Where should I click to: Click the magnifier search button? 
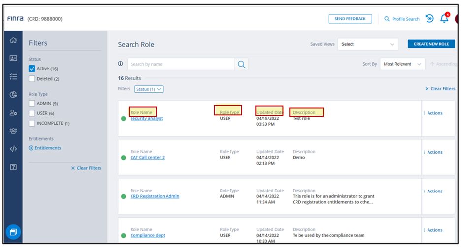pyautogui.click(x=241, y=64)
